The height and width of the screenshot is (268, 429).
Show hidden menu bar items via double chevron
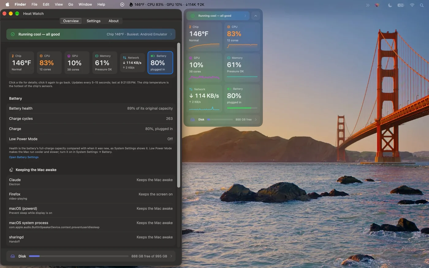point(367,5)
